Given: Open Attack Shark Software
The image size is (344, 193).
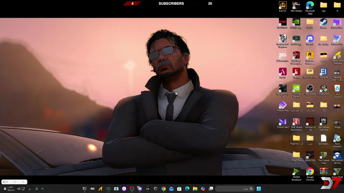Looking at the screenshot, I should point(337,58).
